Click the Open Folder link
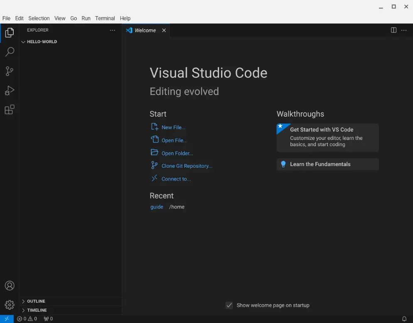The width and height of the screenshot is (413, 323). pos(177,153)
